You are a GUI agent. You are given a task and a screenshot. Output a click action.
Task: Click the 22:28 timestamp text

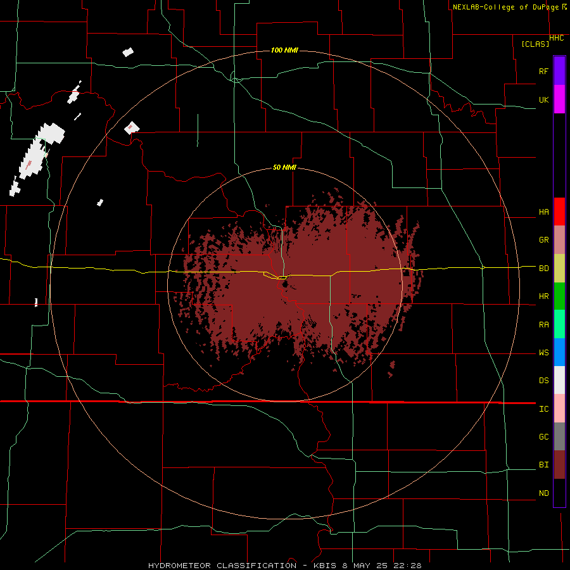tap(407, 566)
